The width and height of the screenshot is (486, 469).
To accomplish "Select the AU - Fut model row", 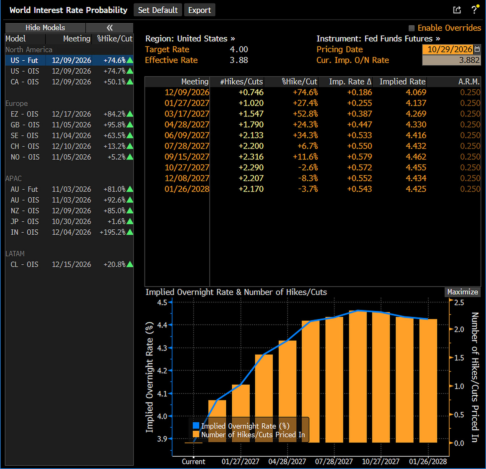I will (x=69, y=189).
